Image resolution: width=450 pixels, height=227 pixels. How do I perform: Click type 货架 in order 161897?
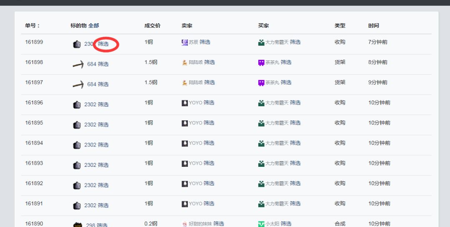coord(340,82)
